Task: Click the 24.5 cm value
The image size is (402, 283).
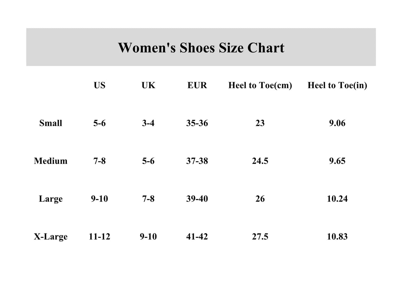Action: pos(260,161)
